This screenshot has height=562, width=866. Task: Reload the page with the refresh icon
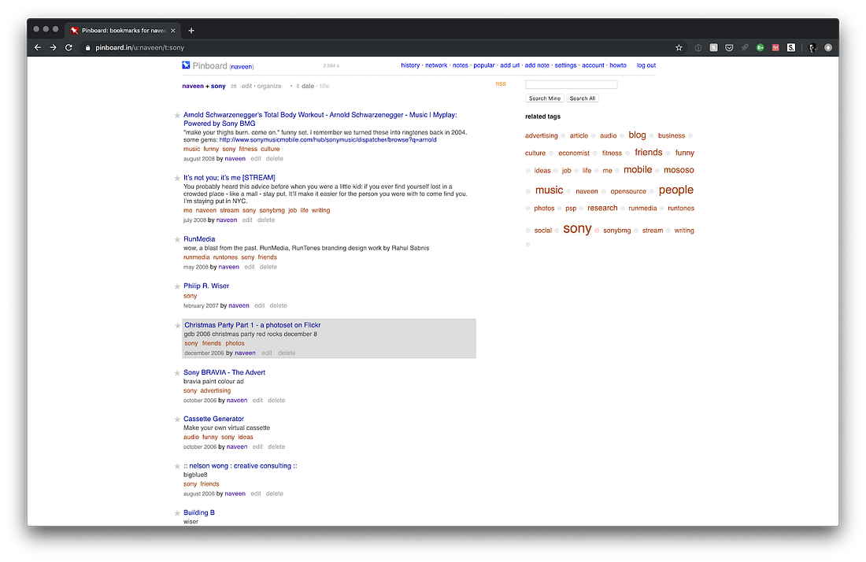pos(68,47)
